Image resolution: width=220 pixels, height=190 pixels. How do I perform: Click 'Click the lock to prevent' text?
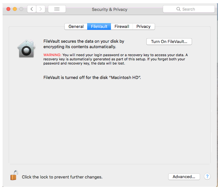[x=62, y=177]
